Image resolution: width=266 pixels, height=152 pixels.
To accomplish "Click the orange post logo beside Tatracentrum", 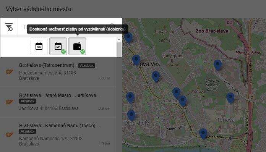I will coord(9,72).
